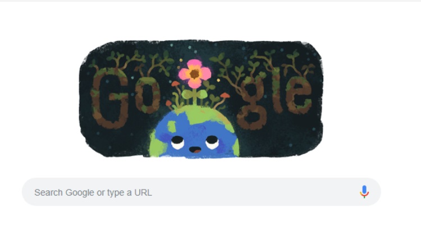
Task: Click the final "e" of the doodle logo
Action: point(299,94)
